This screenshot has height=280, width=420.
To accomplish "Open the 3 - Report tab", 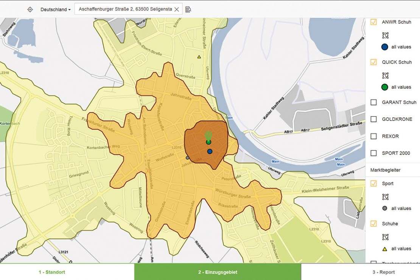I will pyautogui.click(x=384, y=272).
